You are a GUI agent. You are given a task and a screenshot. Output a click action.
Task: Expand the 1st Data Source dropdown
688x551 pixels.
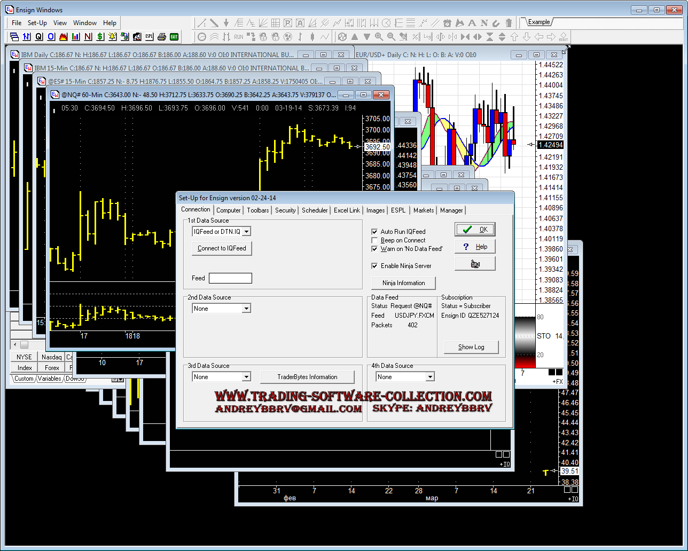coord(246,232)
